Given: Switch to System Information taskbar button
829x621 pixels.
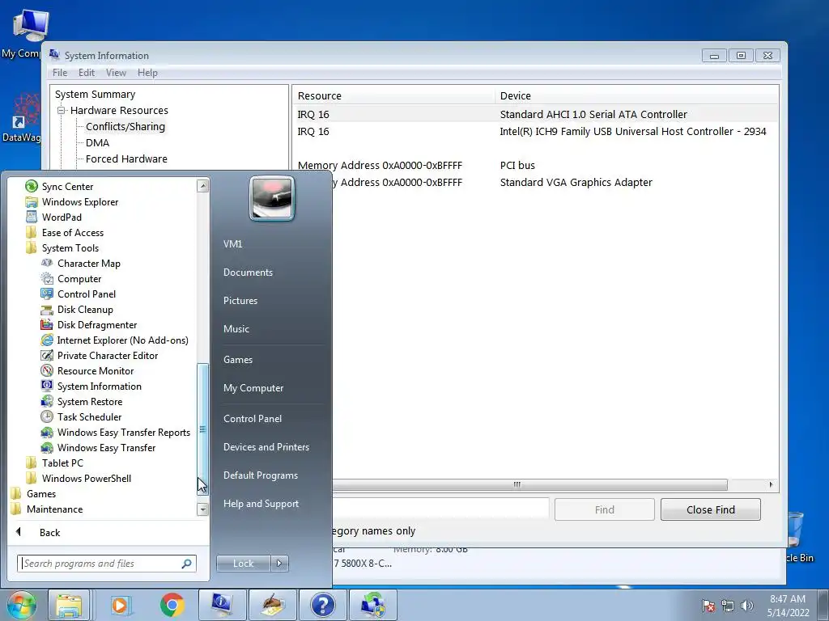Looking at the screenshot, I should coord(222,605).
